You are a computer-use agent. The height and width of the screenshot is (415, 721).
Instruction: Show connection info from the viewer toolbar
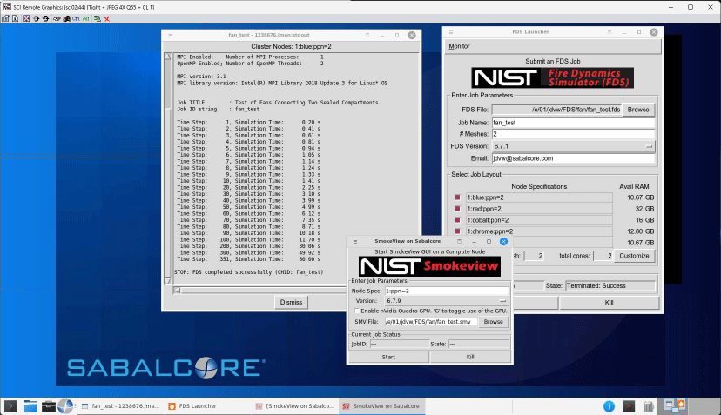pos(15,18)
